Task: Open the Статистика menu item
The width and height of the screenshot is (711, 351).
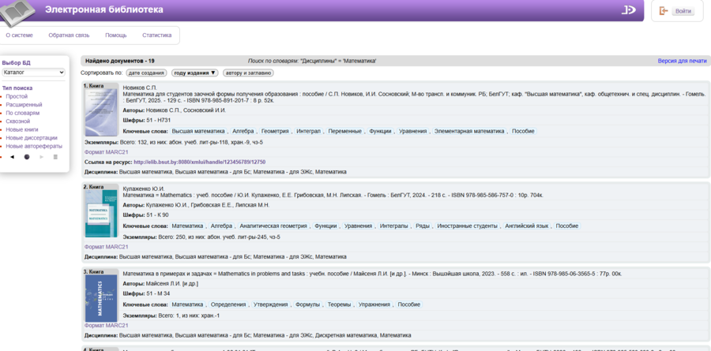Action: tap(157, 35)
